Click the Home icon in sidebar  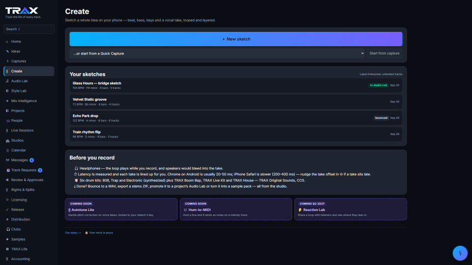click(7, 41)
